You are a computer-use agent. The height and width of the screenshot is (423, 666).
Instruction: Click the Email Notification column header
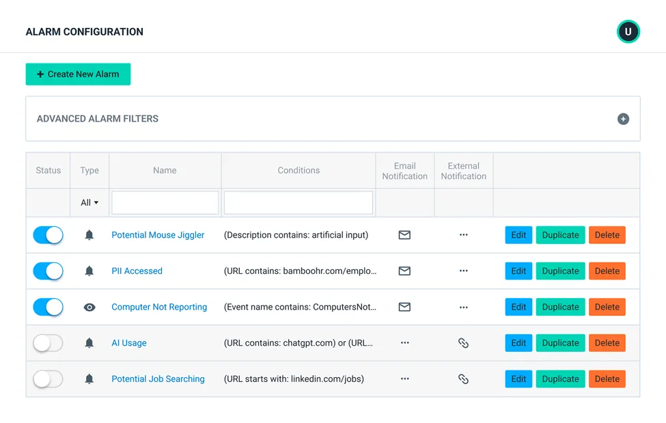coord(405,171)
